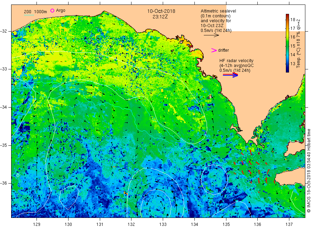Screen dimensions: 313x229
Task: Click the "0.5m/s (1kt 24h)" text under altimetric legend
Action: tap(216, 31)
